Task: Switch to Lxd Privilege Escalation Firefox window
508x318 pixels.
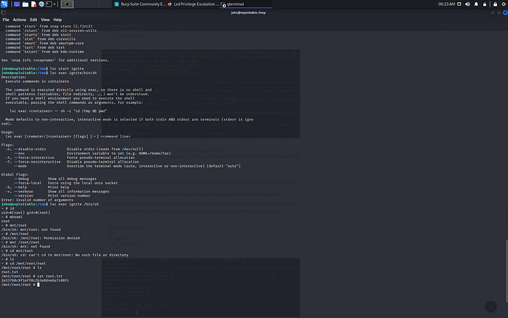Action: pos(193,4)
